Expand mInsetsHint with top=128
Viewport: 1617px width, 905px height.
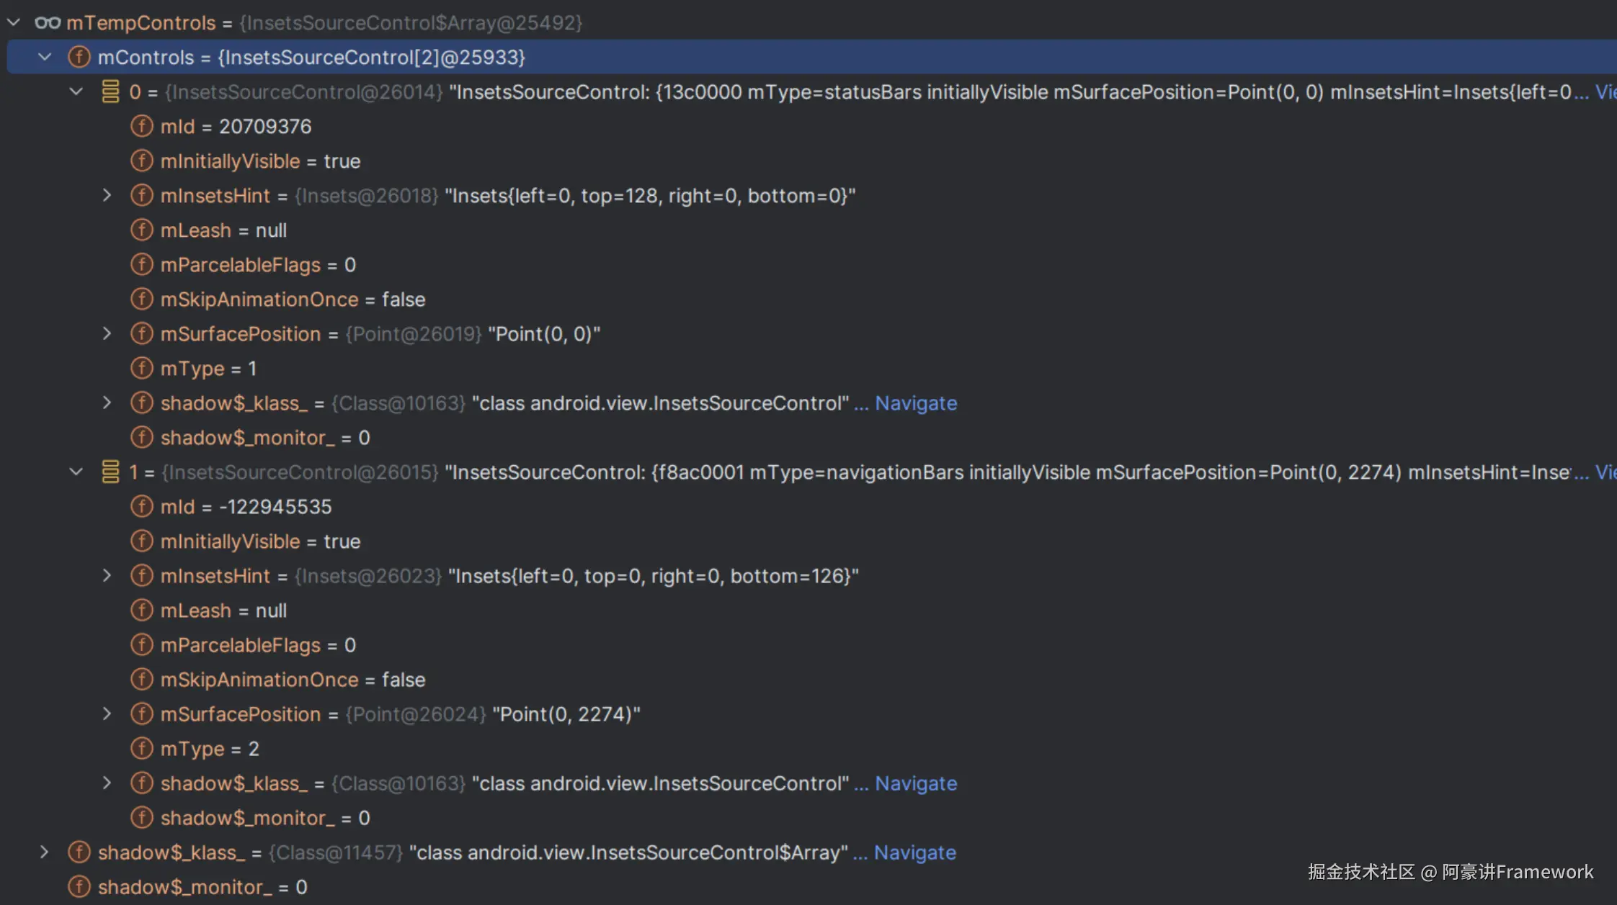point(107,195)
